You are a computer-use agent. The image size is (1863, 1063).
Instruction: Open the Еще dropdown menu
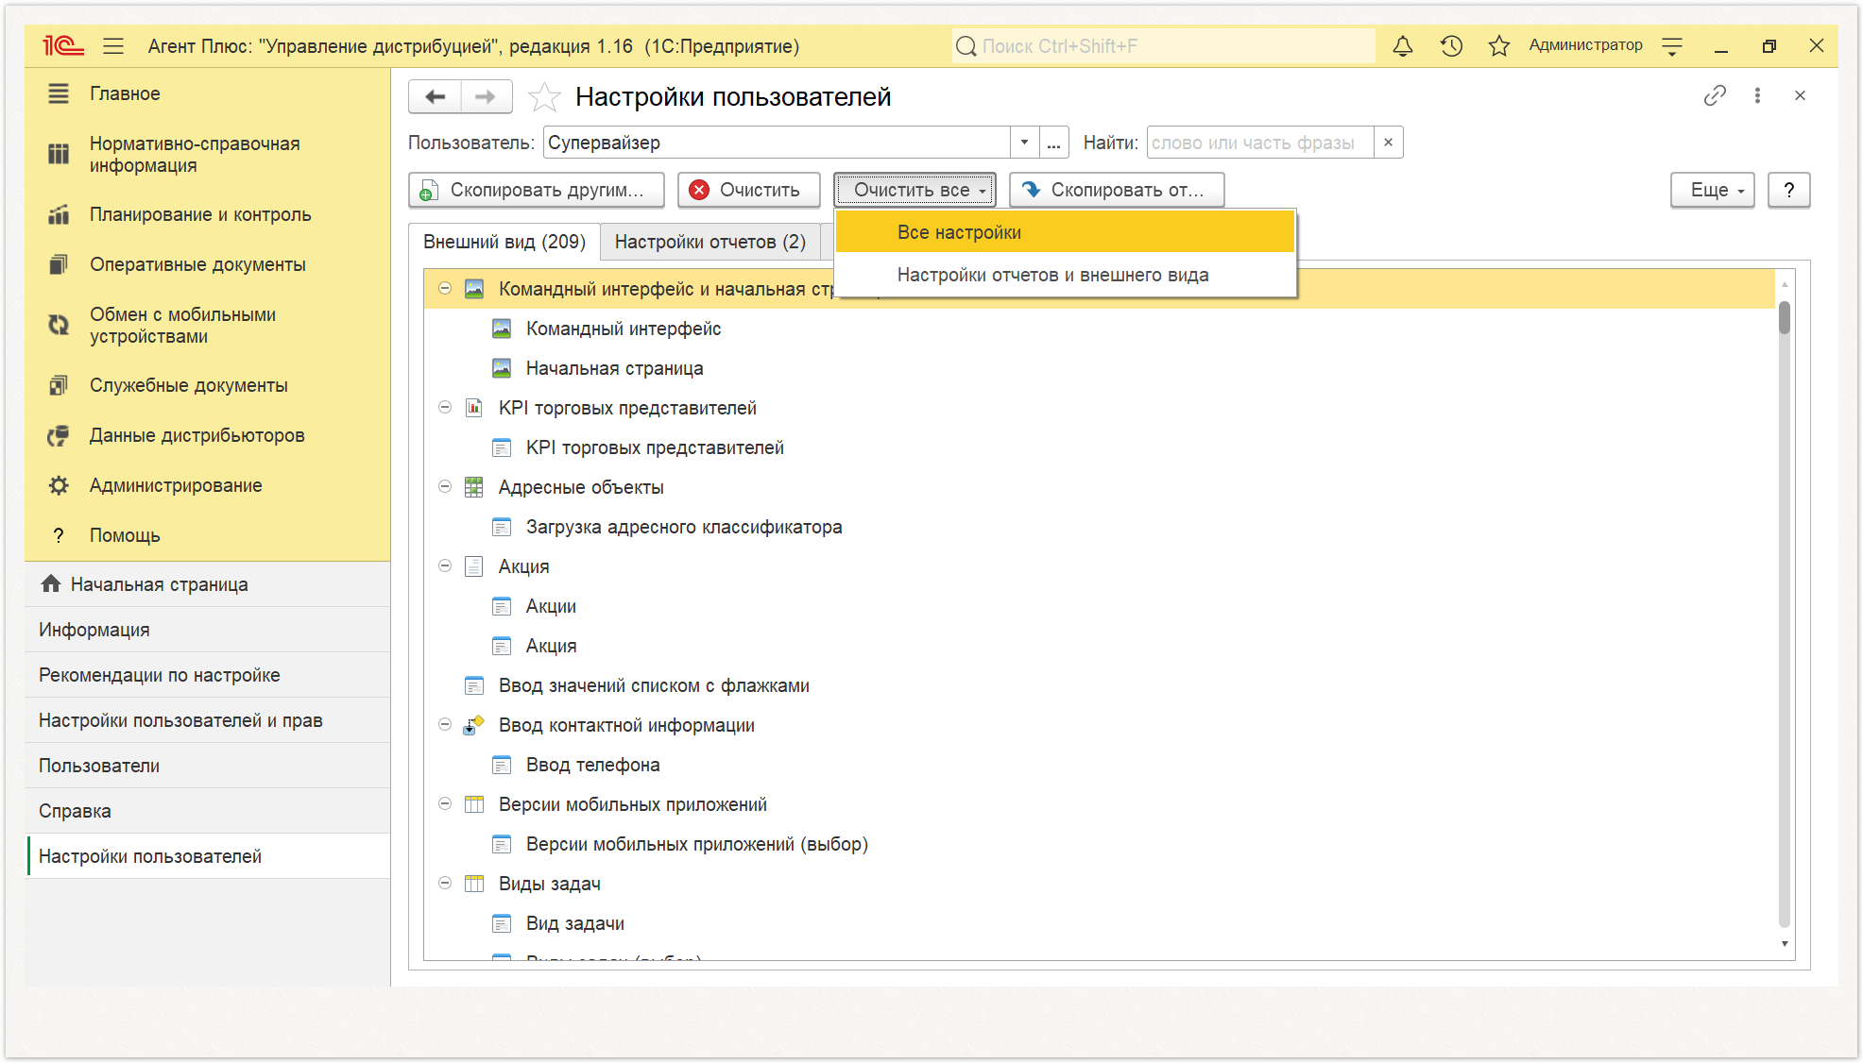(x=1712, y=190)
